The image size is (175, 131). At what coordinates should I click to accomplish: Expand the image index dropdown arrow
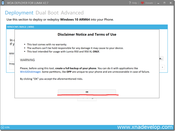tap(162, 67)
